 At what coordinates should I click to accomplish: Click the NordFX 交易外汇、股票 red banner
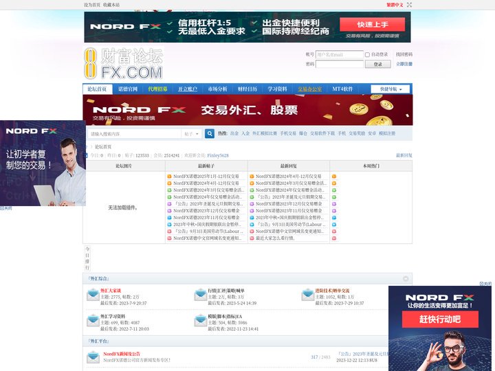(247, 110)
